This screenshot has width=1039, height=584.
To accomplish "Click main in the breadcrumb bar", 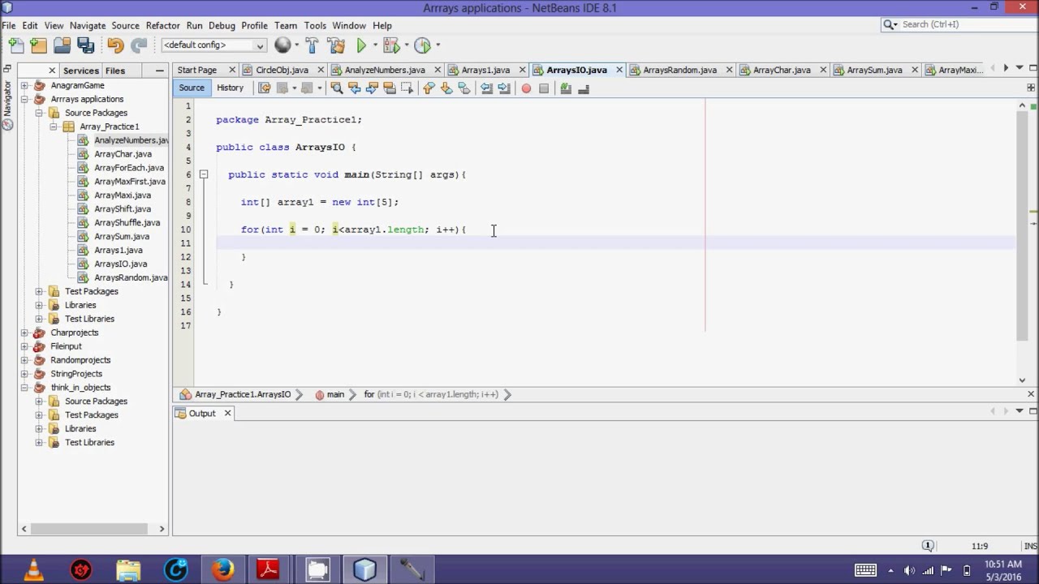I will click(x=335, y=394).
